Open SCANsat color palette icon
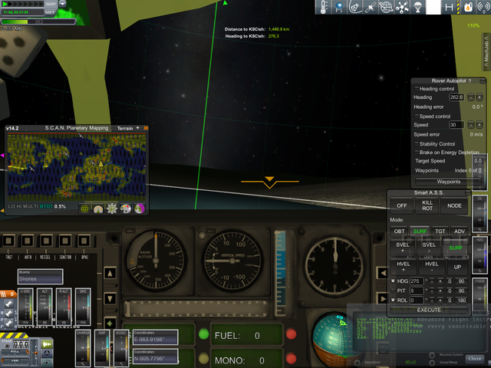Viewport: 491px width, 368px height. point(126,209)
